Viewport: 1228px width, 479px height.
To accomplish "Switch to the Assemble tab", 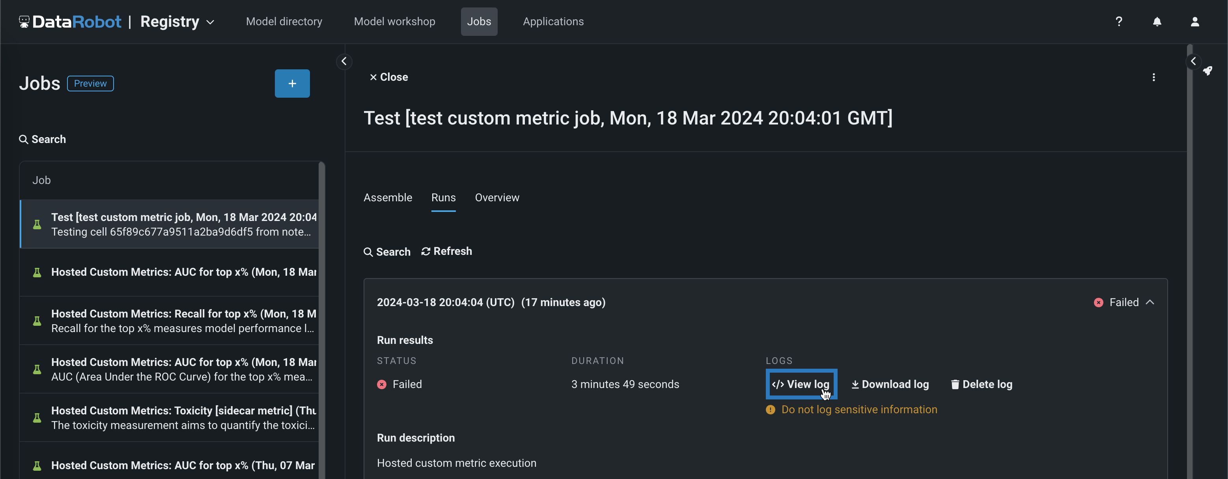I will pyautogui.click(x=388, y=198).
